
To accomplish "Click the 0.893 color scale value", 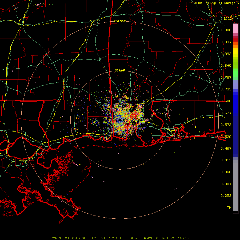I will (226, 54).
